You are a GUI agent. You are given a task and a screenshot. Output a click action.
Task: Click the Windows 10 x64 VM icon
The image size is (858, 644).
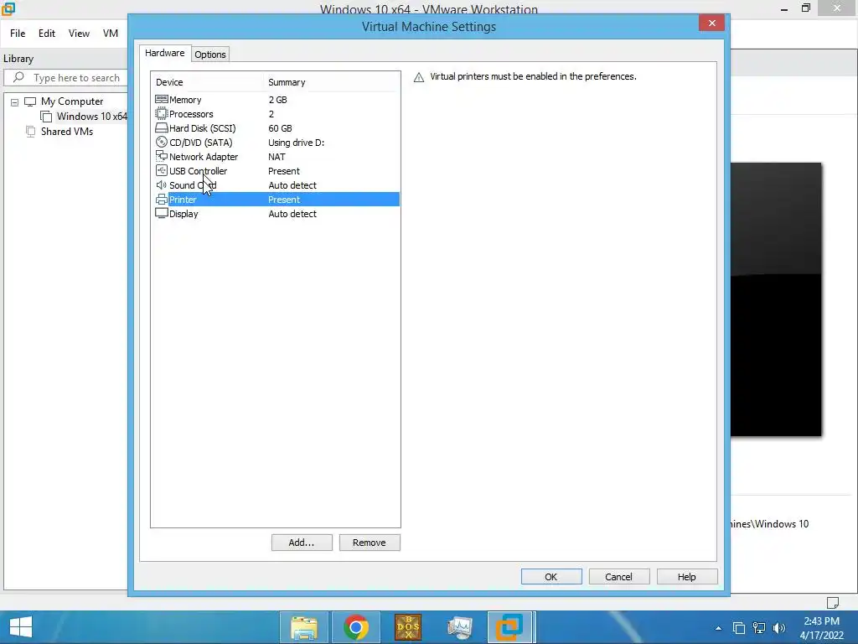47,116
